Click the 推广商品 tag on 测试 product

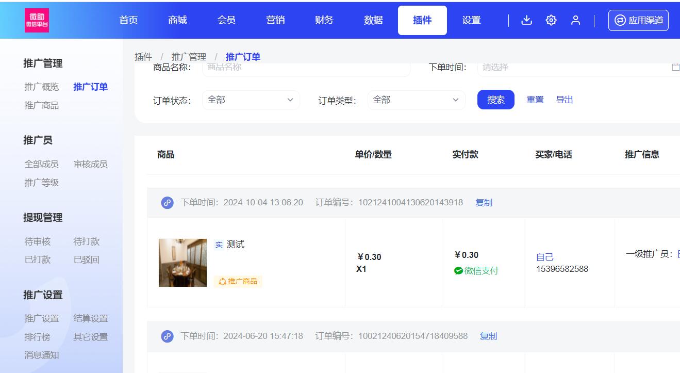click(238, 281)
